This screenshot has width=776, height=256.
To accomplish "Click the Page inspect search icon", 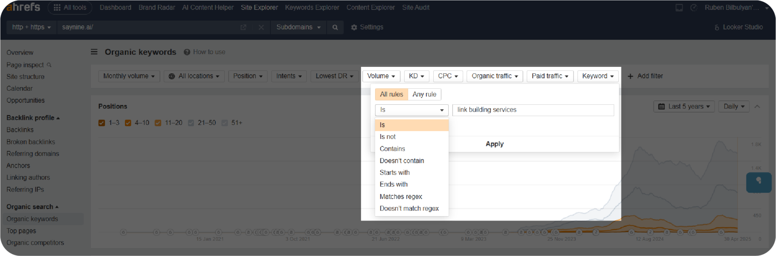I will 49,65.
